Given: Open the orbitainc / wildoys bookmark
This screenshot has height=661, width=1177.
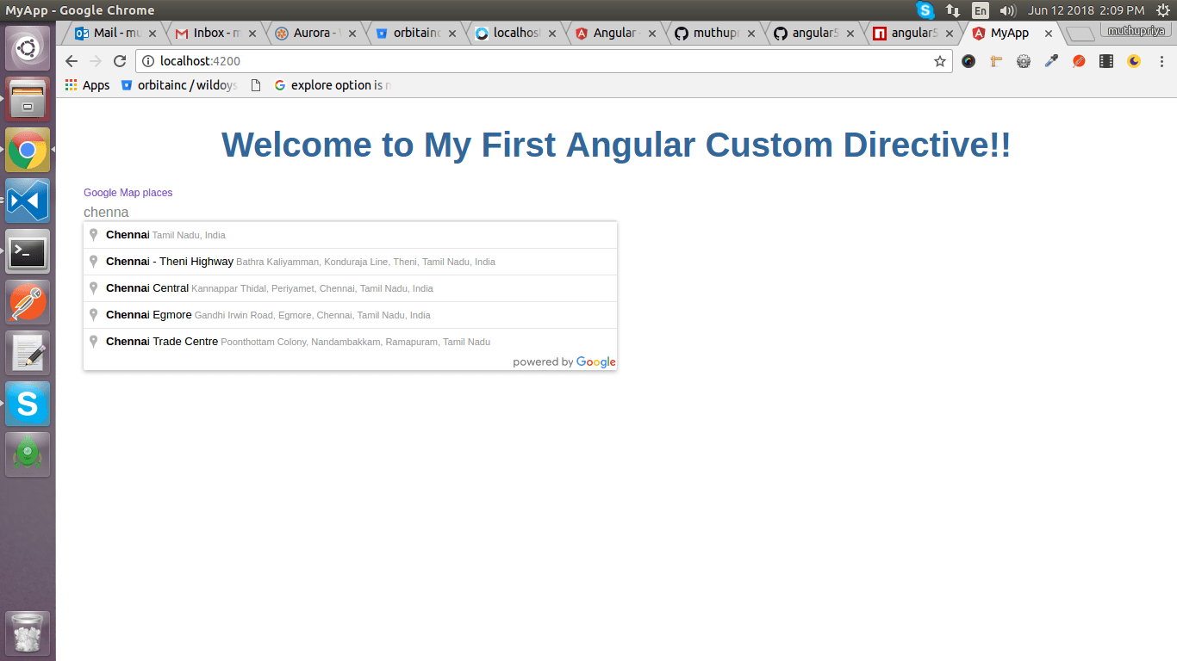Looking at the screenshot, I should pos(179,85).
